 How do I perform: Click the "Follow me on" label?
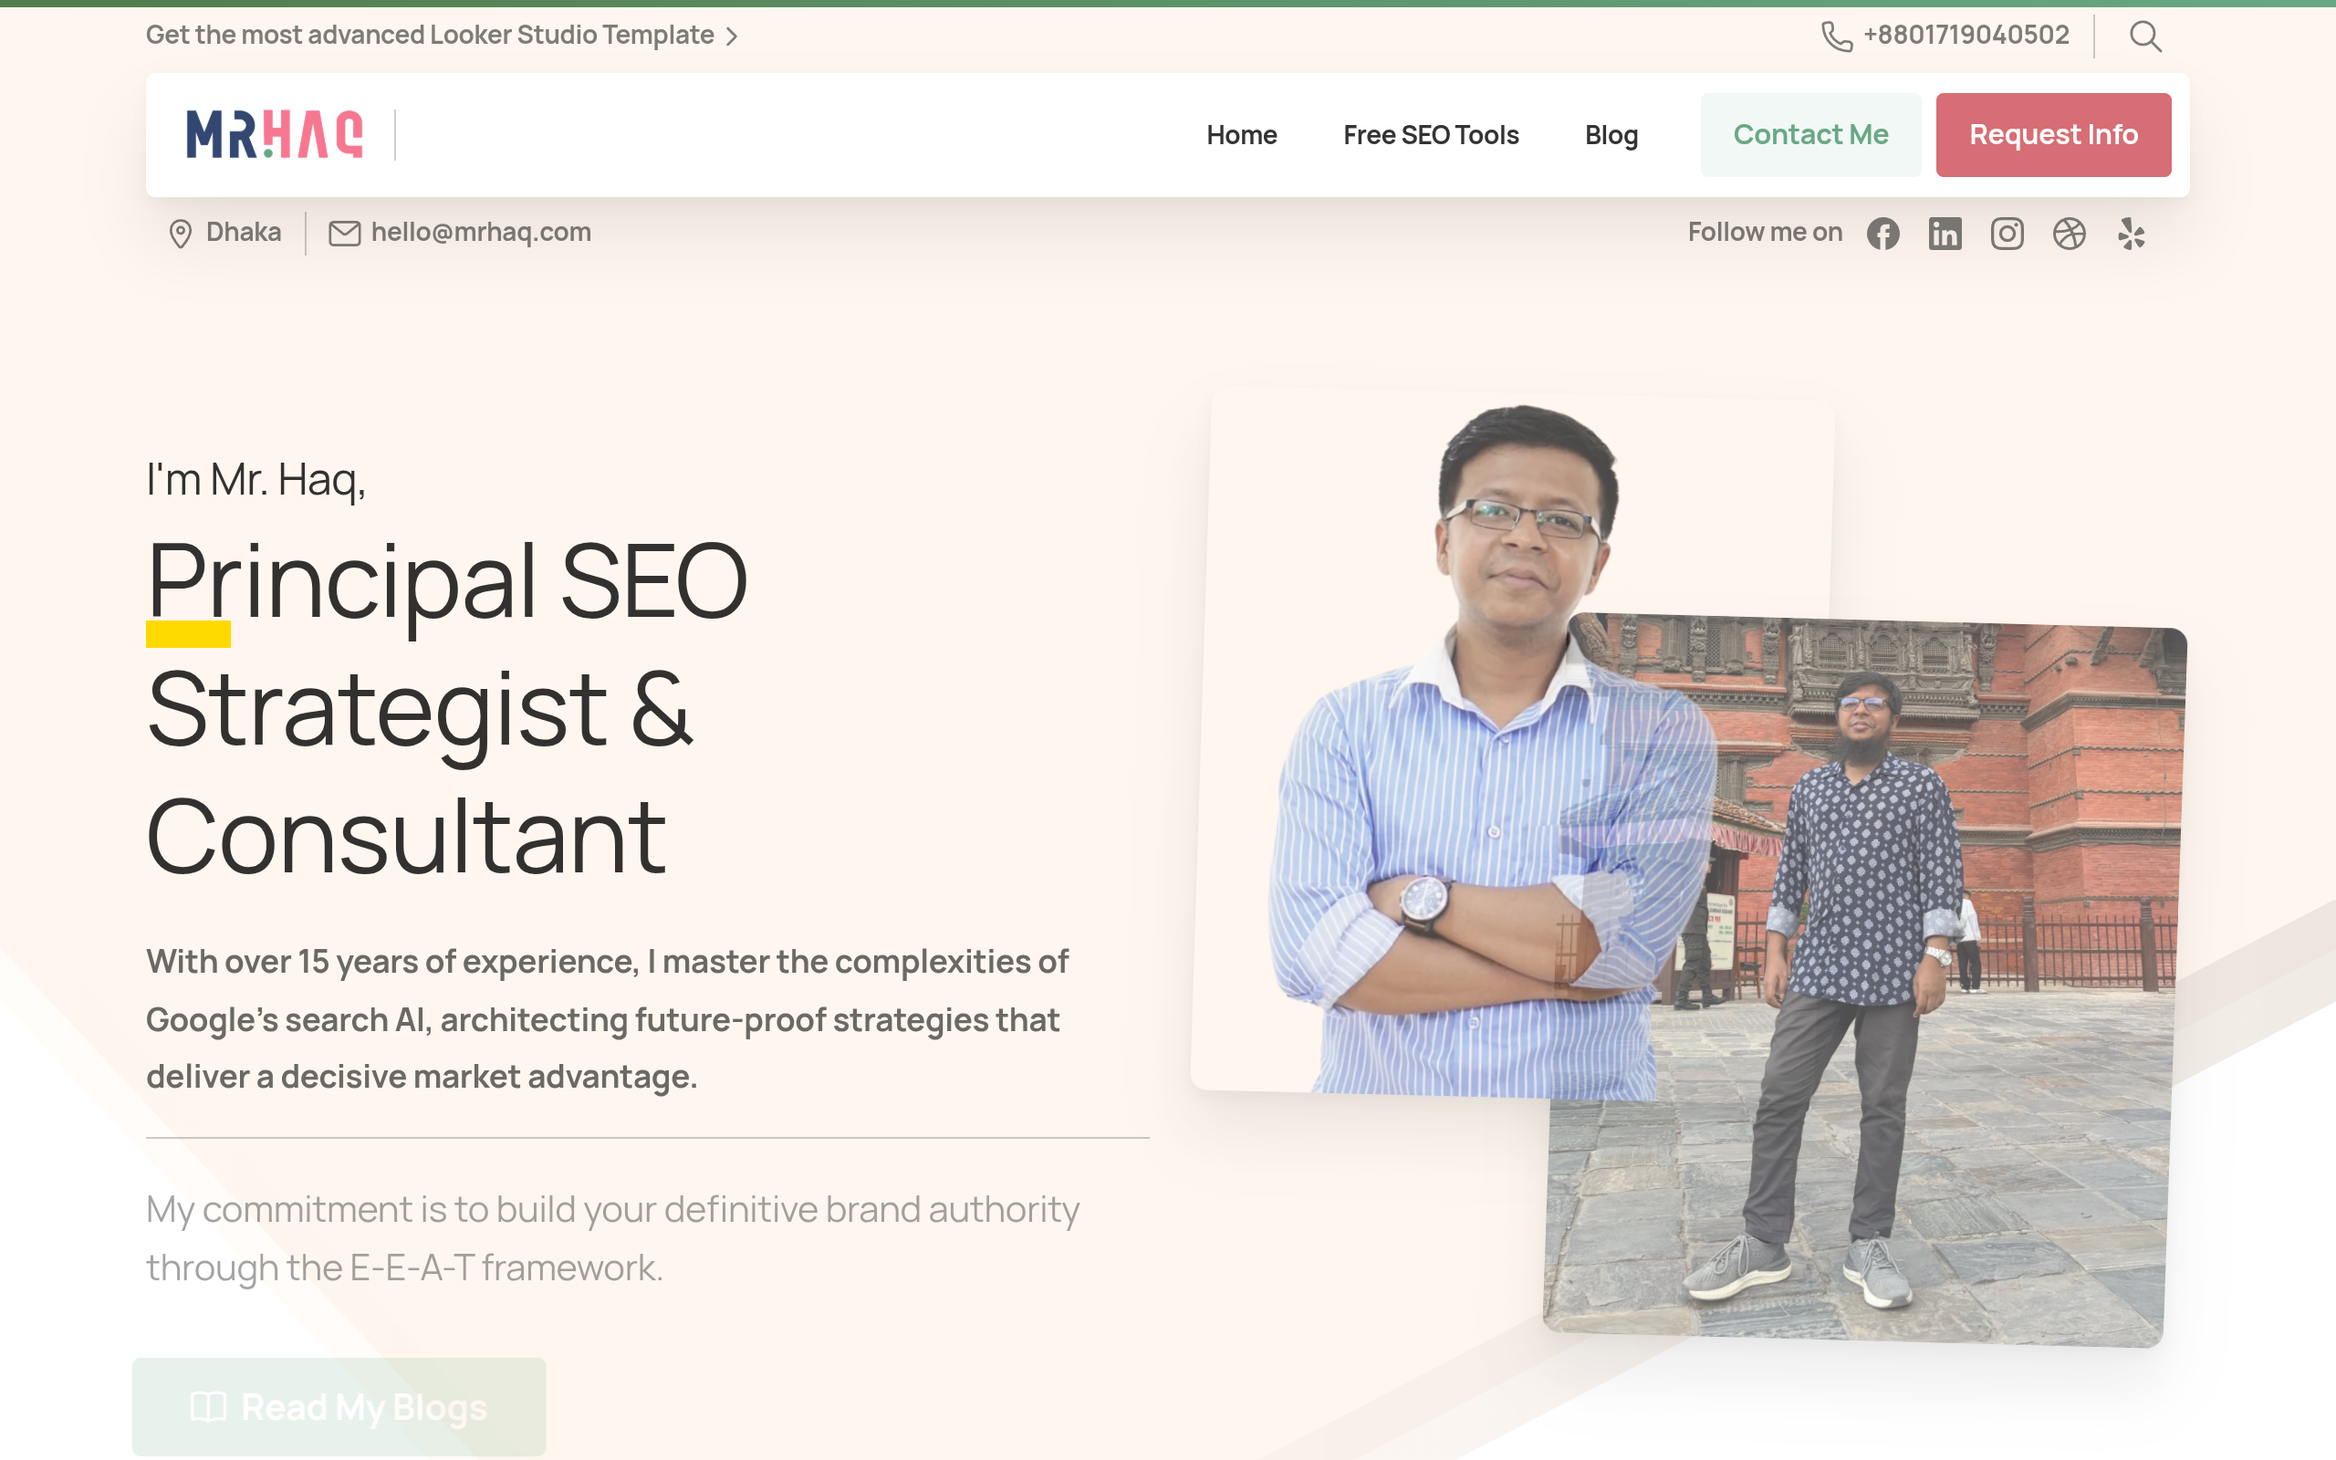tap(1765, 233)
